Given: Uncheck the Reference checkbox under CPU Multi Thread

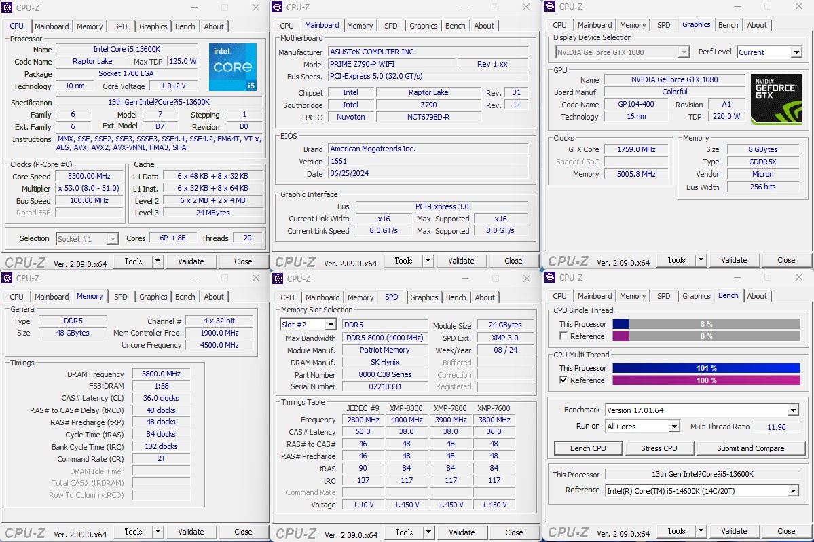Looking at the screenshot, I should tap(563, 380).
